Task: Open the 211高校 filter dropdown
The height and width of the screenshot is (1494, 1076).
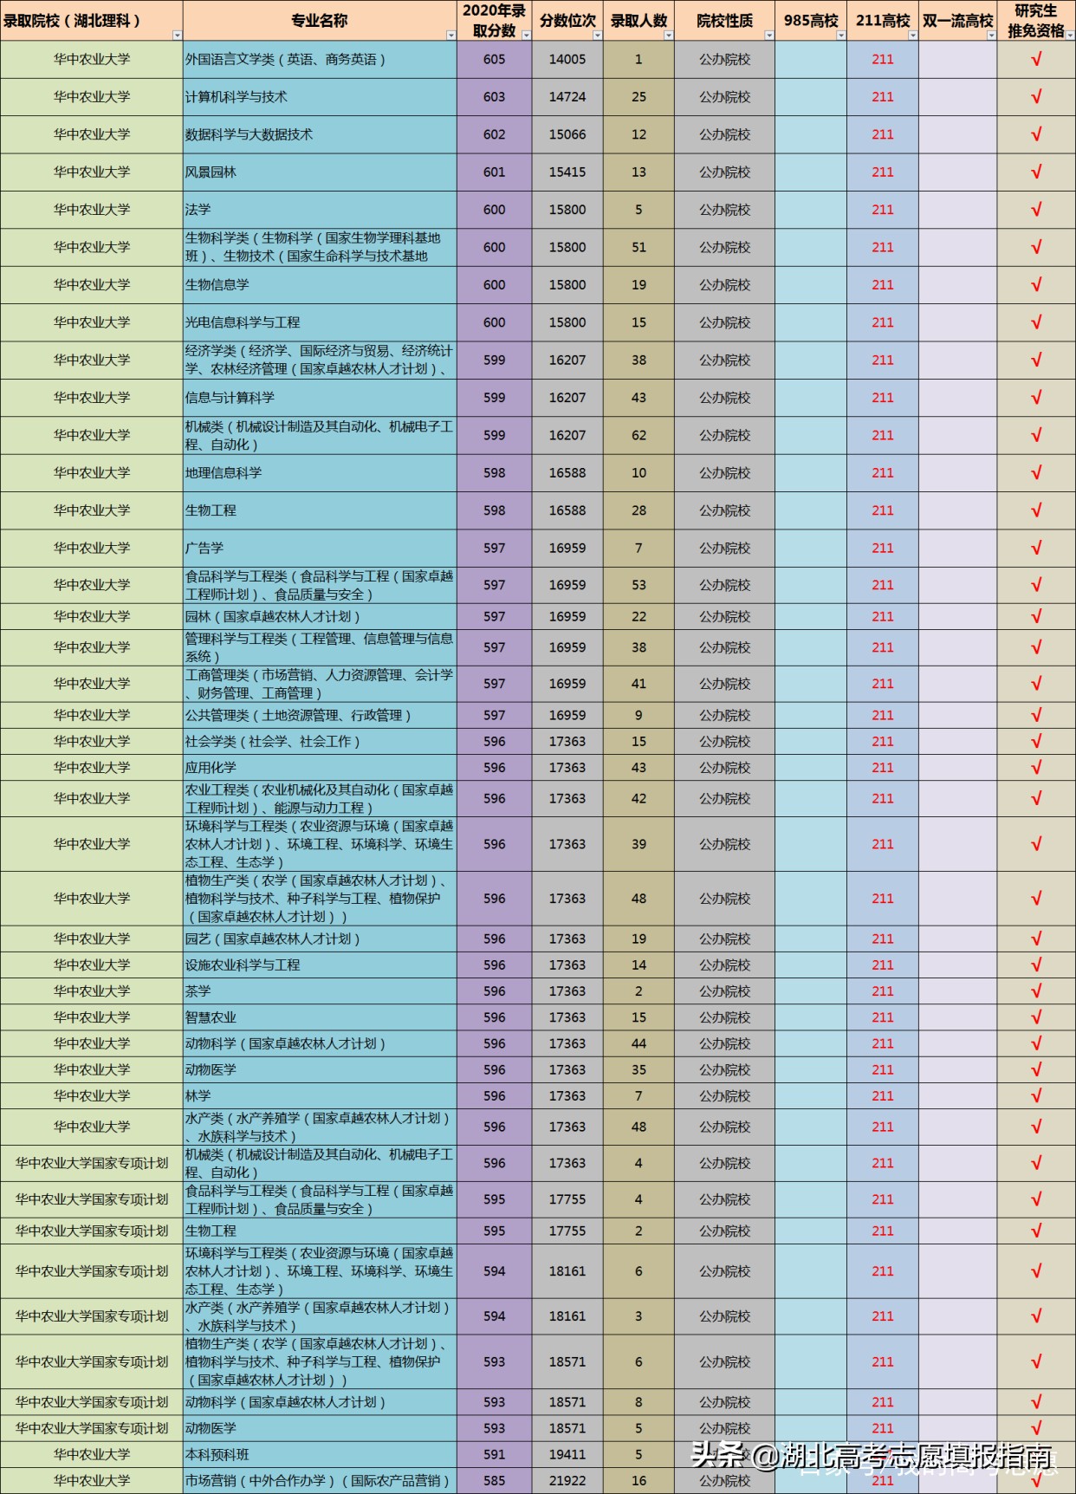Action: [x=912, y=36]
